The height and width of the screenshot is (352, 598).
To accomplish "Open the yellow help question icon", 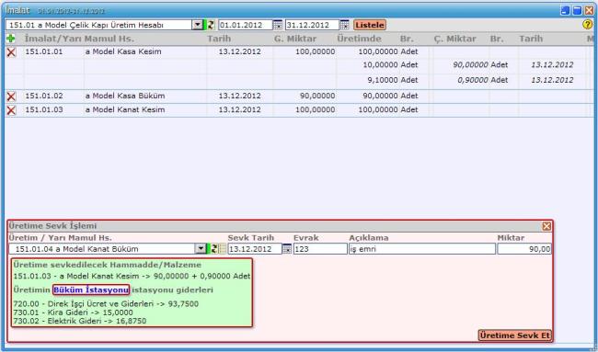I will 587,25.
